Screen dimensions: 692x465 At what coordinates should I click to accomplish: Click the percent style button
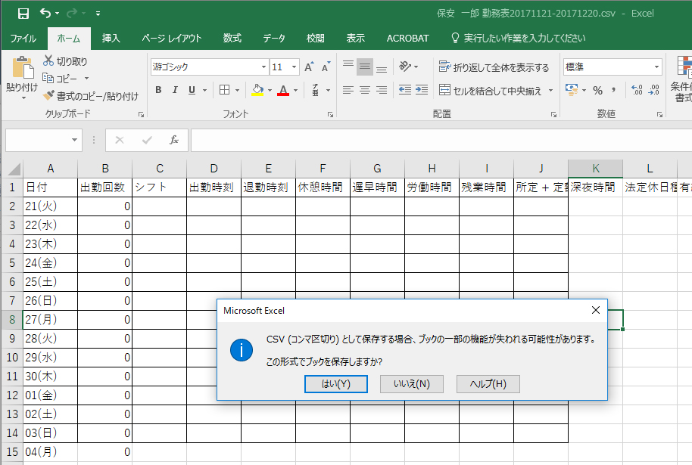[597, 90]
